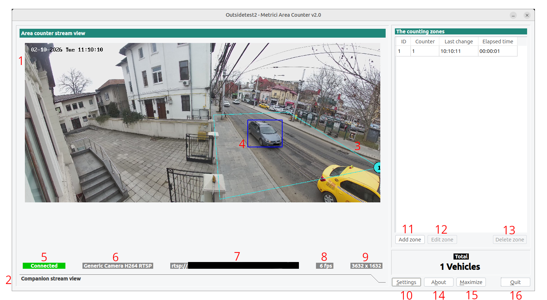547x300 pixels.
Task: Click the blue detection box around the car
Action: (x=265, y=133)
